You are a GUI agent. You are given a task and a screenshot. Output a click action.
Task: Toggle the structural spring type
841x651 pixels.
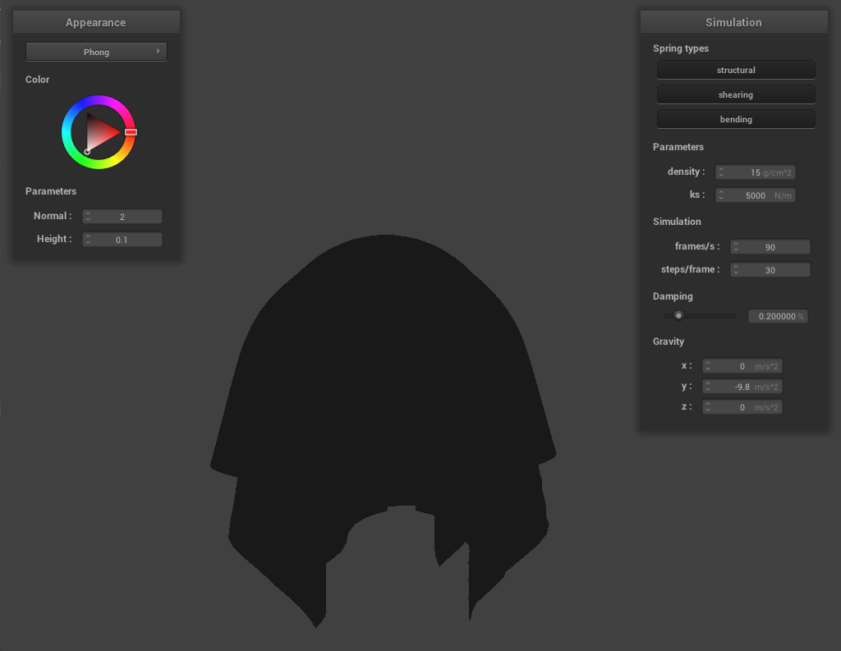pyautogui.click(x=736, y=71)
